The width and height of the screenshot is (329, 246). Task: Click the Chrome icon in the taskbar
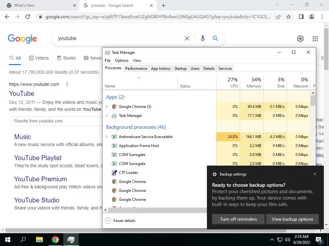point(55,240)
